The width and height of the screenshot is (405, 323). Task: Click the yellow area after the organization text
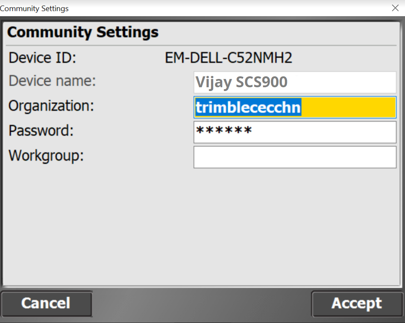(x=348, y=108)
